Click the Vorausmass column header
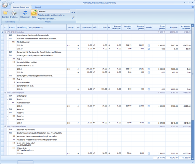This screenshot has width=195, height=164. pos(86,27)
